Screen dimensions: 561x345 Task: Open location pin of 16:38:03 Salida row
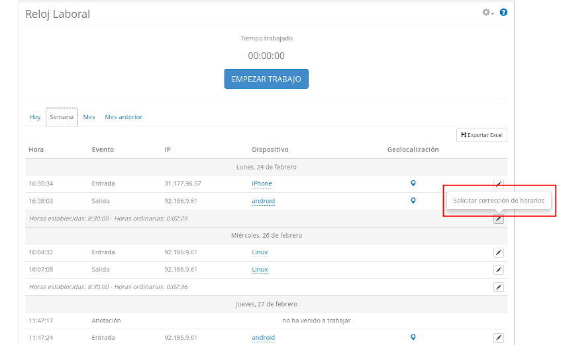click(x=413, y=201)
